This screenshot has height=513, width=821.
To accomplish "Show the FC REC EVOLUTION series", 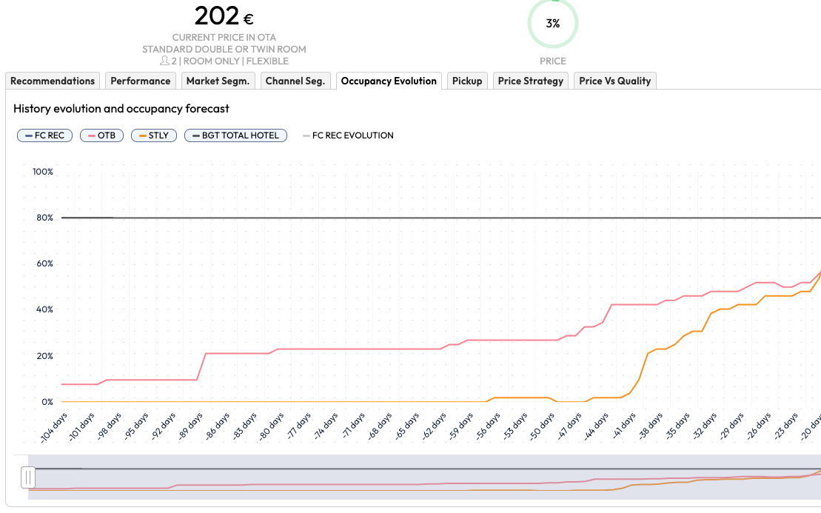I will (x=348, y=135).
